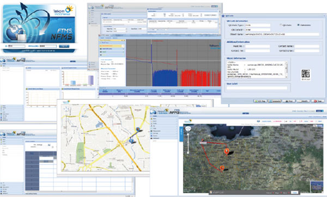
Task: Click the pan control on the satellite map
Action: pyautogui.click(x=188, y=129)
